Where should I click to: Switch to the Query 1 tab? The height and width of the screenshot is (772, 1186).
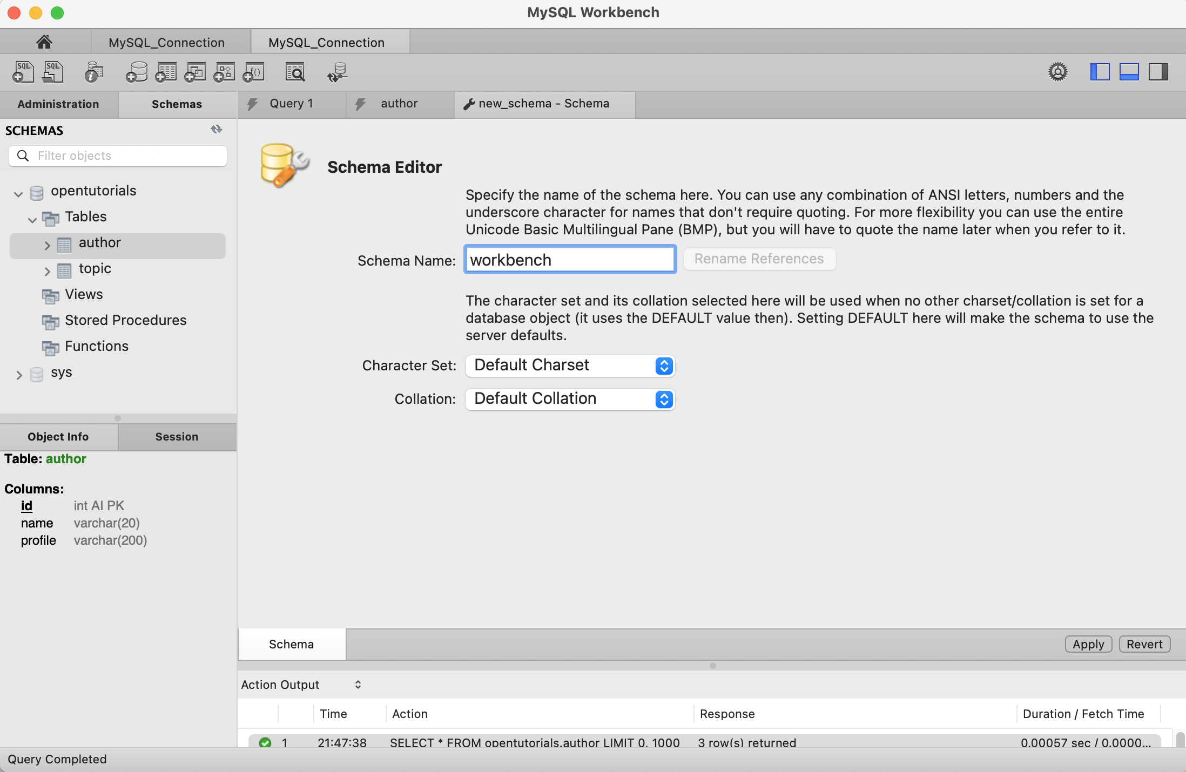pyautogui.click(x=292, y=104)
